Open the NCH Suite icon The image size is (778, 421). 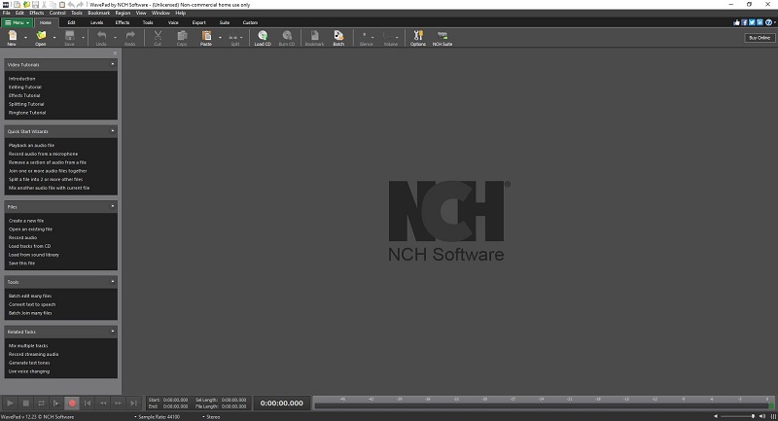(x=442, y=35)
